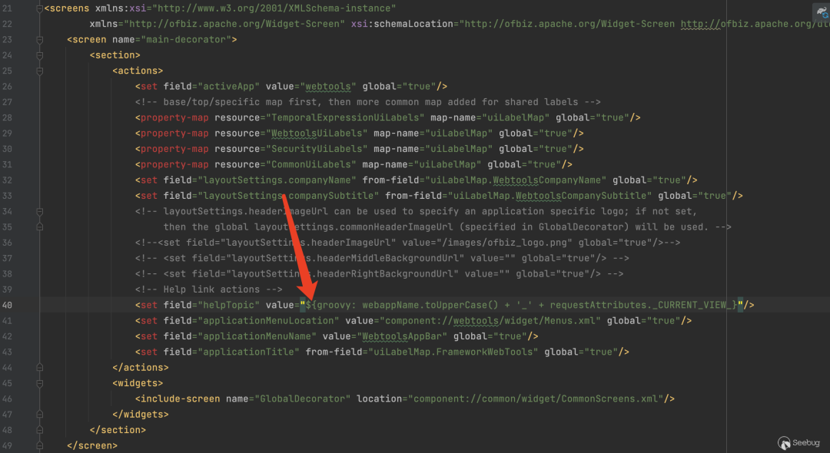
Task: Collapse the widgets block fold on line 45
Action: tap(40, 383)
